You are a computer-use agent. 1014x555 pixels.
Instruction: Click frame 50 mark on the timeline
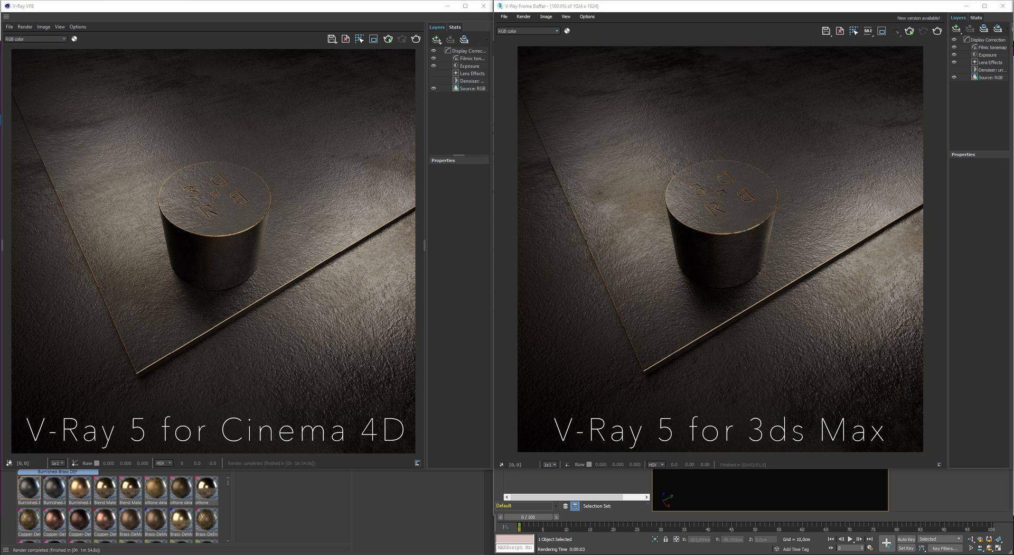tap(755, 529)
